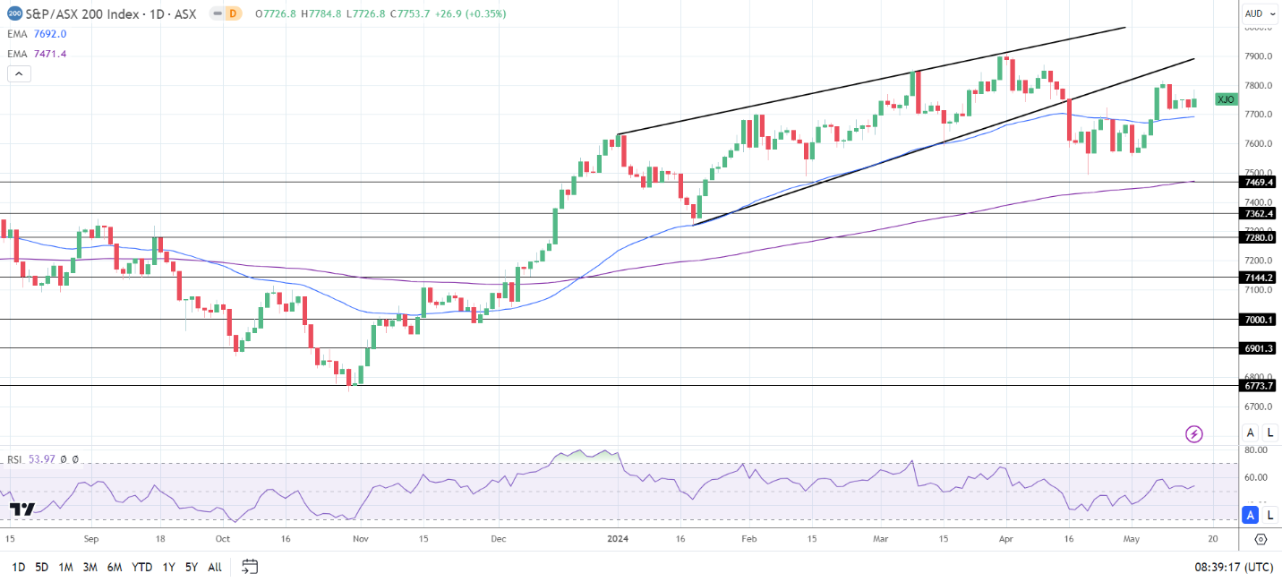Set the range to 3M
Screen dimensions: 1282x582
(90, 567)
